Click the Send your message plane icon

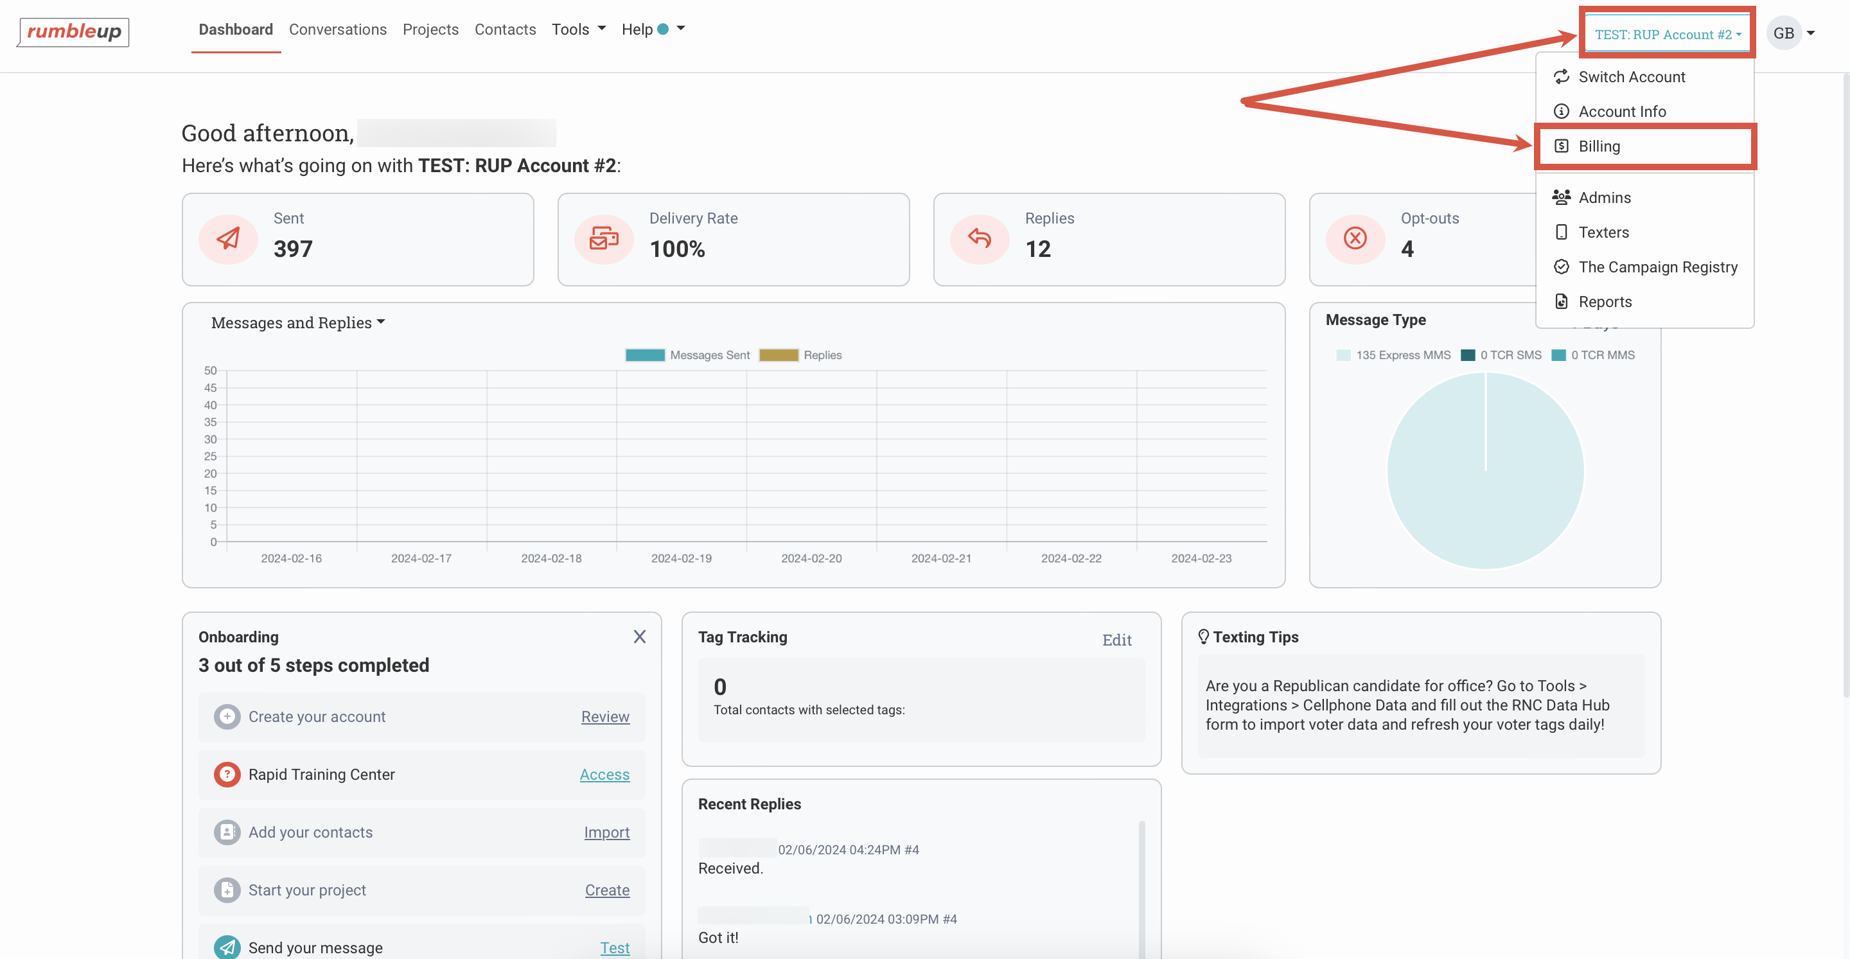[x=227, y=947]
